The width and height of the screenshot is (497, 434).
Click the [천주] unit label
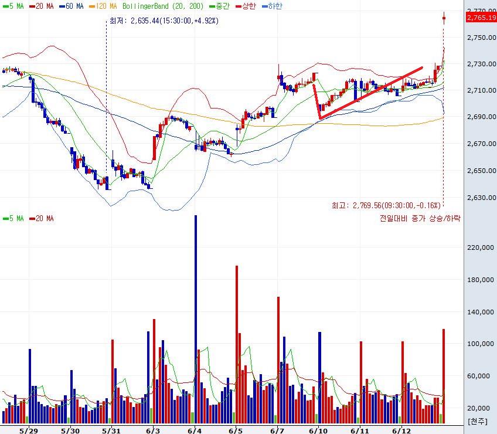click(x=477, y=421)
